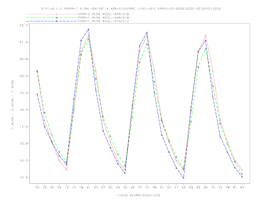Click the blue GFS triangle at hour 84
Screen dimensions: 264x204
242,177
